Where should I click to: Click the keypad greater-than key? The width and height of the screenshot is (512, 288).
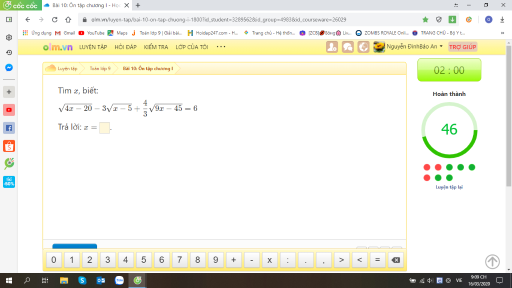(341, 260)
